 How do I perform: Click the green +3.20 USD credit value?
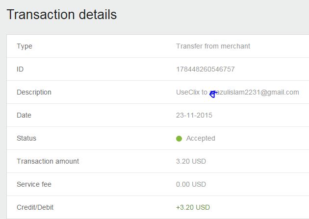click(x=193, y=207)
